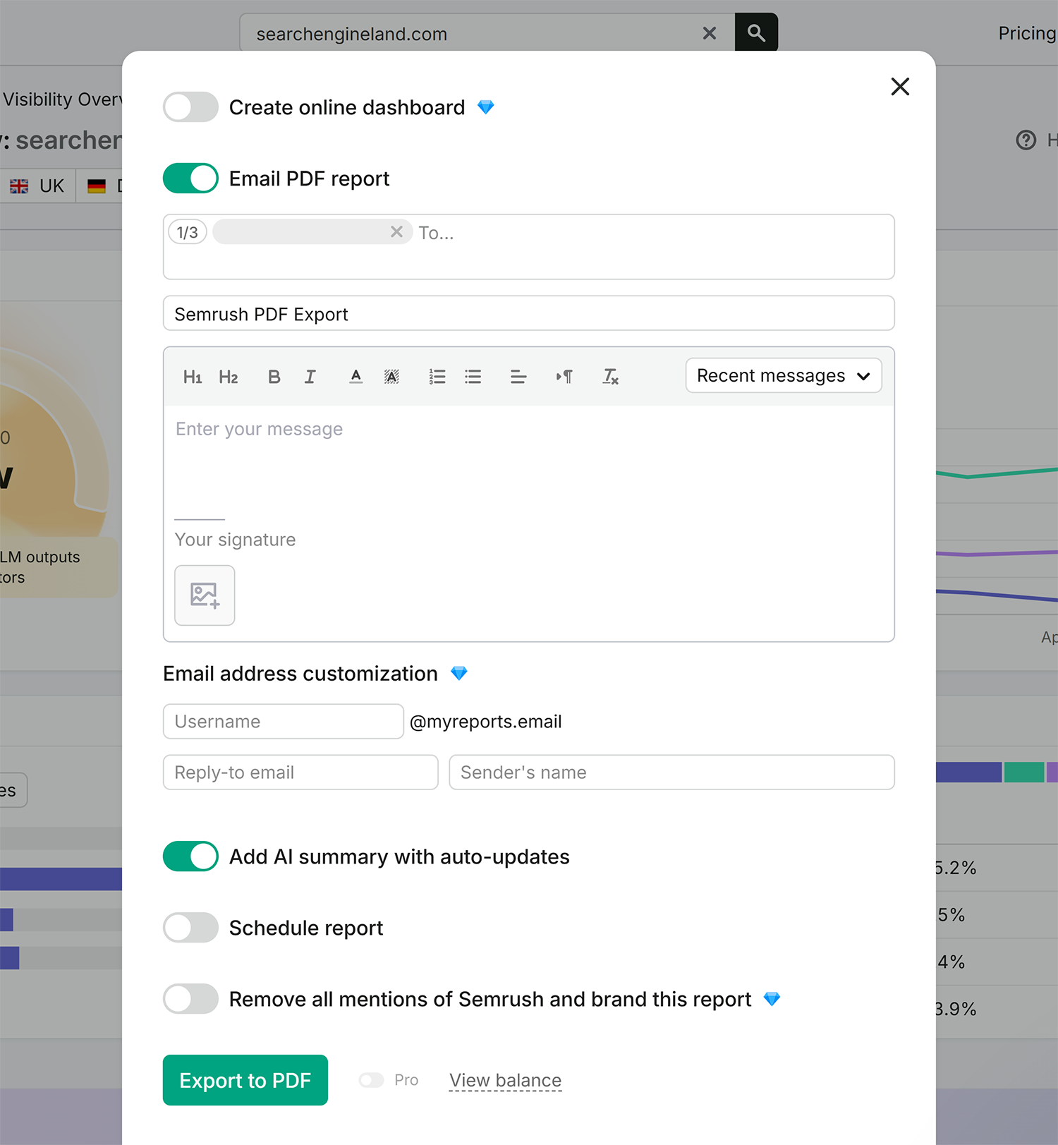Edit Semrush PDF Export subject field
Screen dimensions: 1058x1145
529,313
